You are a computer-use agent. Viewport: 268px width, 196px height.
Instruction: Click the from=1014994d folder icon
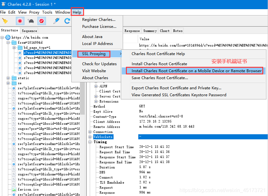click(x=14, y=42)
